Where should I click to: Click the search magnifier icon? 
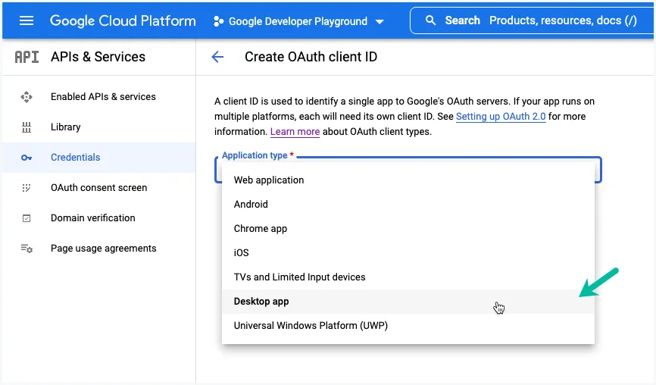[431, 20]
